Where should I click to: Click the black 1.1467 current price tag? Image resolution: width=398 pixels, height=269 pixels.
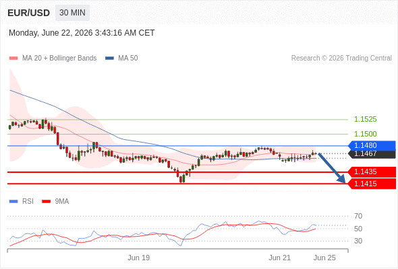[x=372, y=154]
